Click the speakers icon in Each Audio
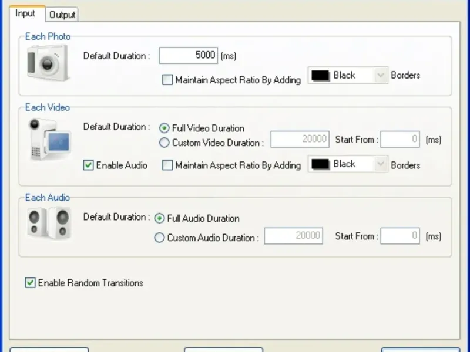The image size is (470, 352). click(49, 223)
